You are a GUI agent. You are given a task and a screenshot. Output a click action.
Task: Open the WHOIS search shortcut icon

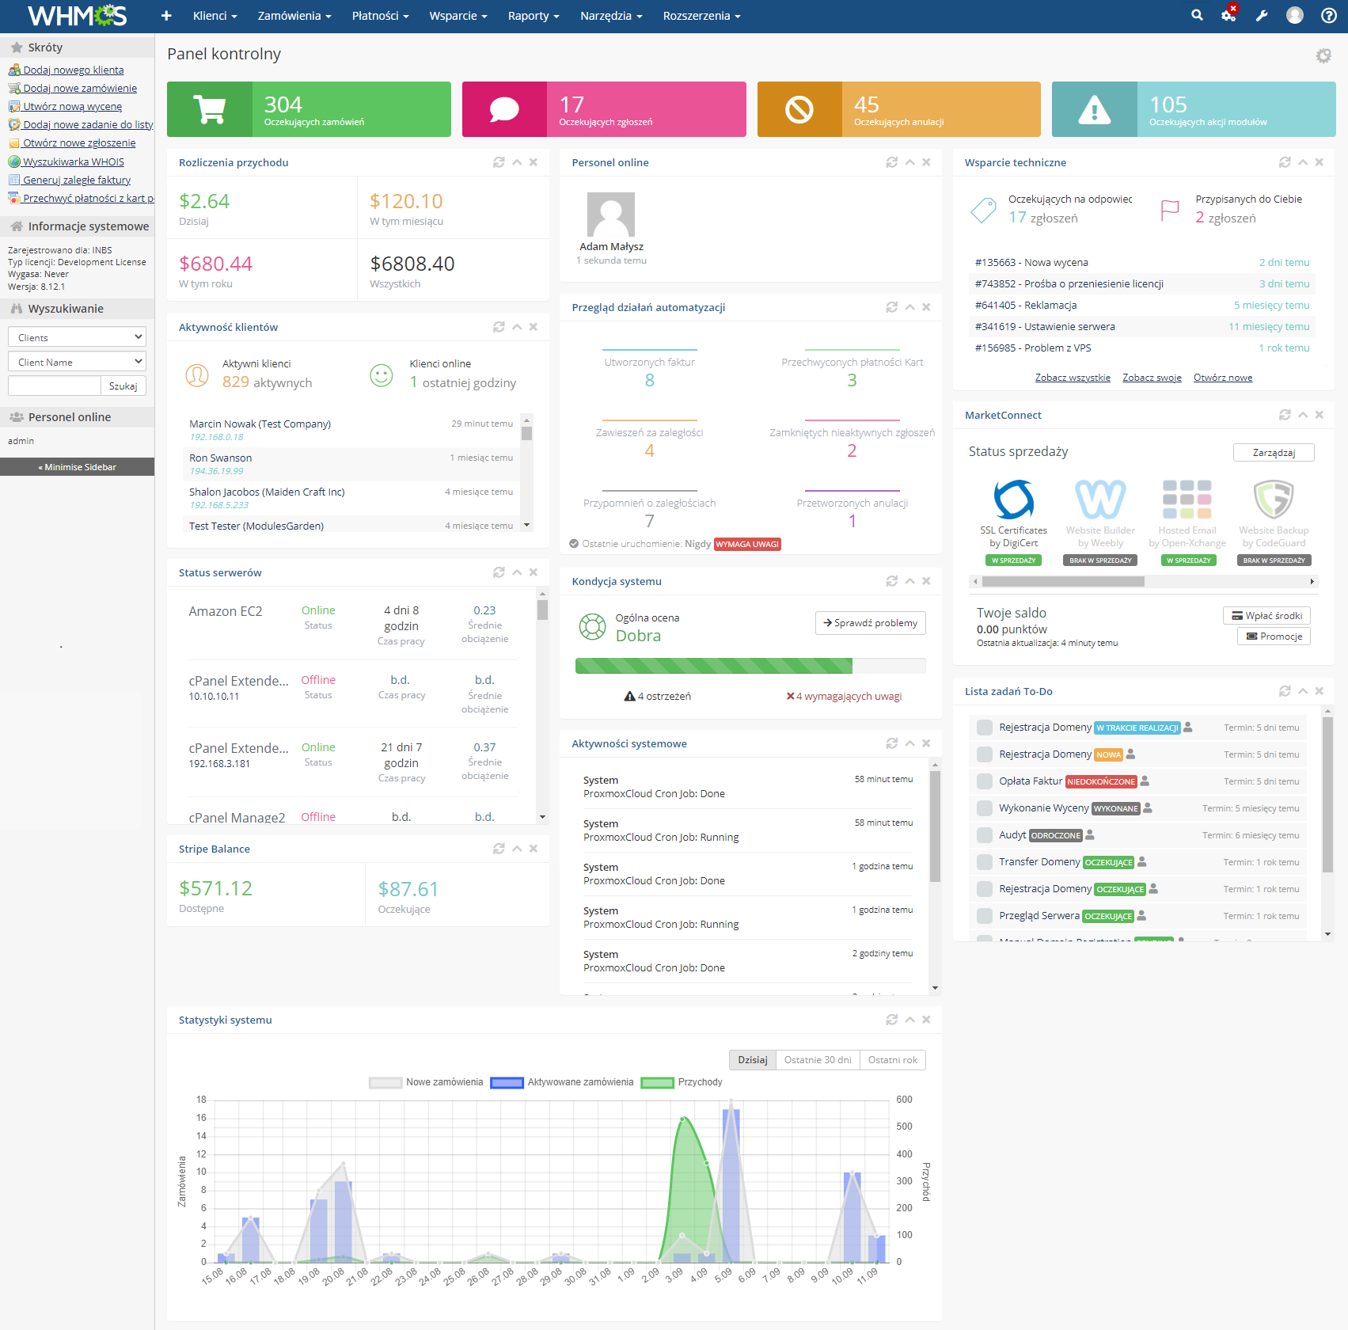point(13,161)
